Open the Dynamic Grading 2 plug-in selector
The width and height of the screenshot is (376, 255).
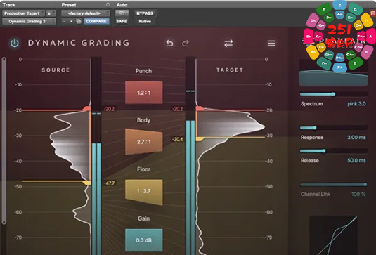point(29,21)
